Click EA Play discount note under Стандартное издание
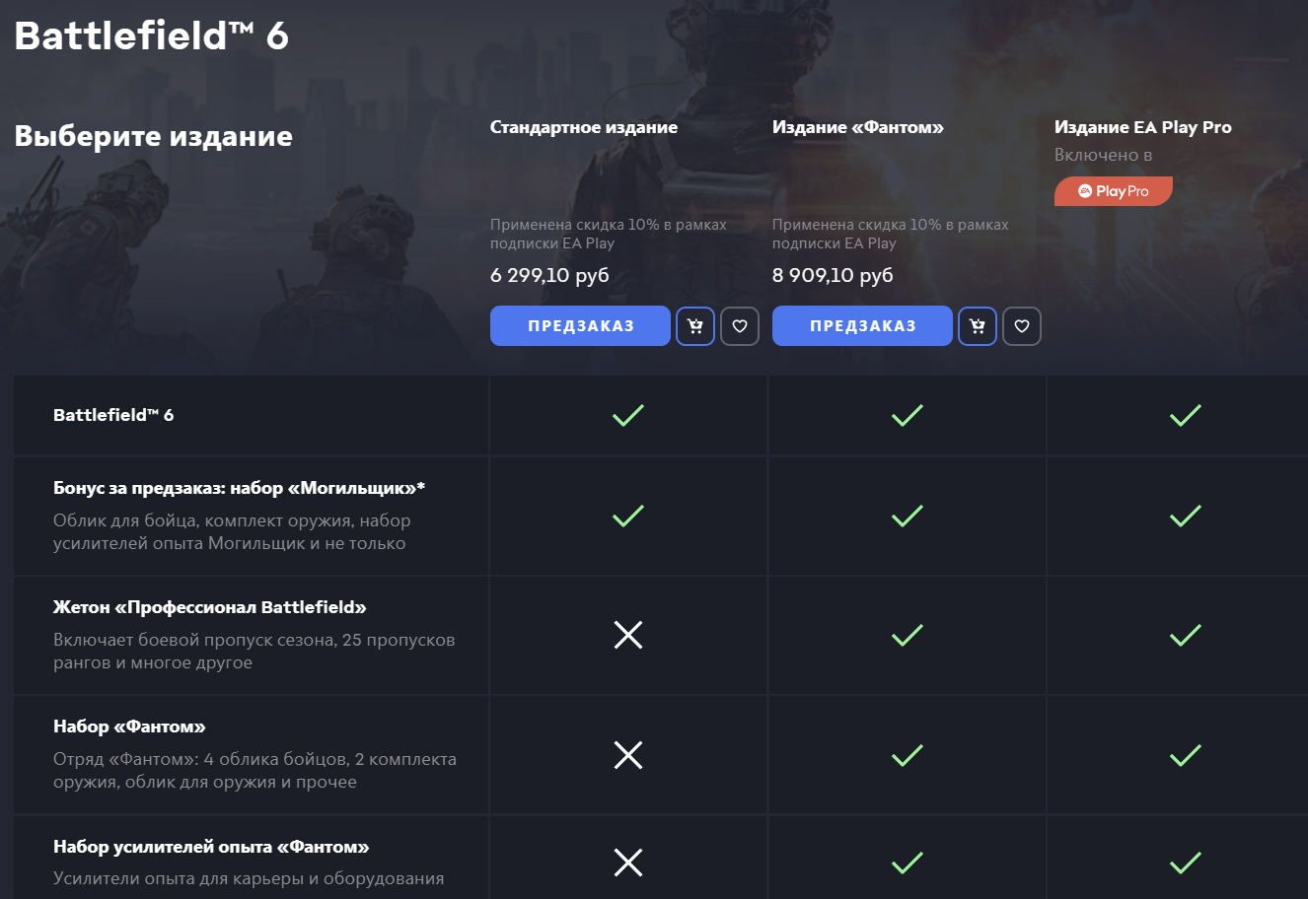Viewport: 1308px width, 899px height. pos(609,234)
